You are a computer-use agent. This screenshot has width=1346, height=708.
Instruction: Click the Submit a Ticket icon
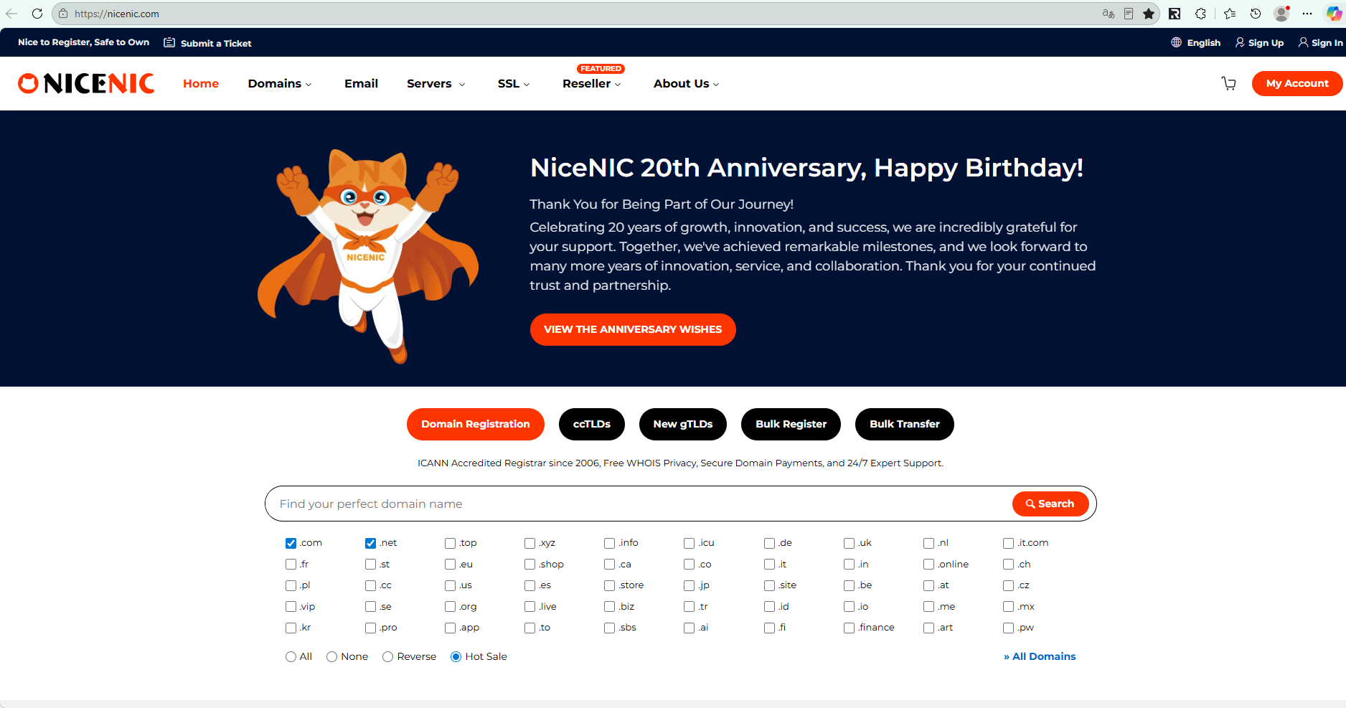169,43
